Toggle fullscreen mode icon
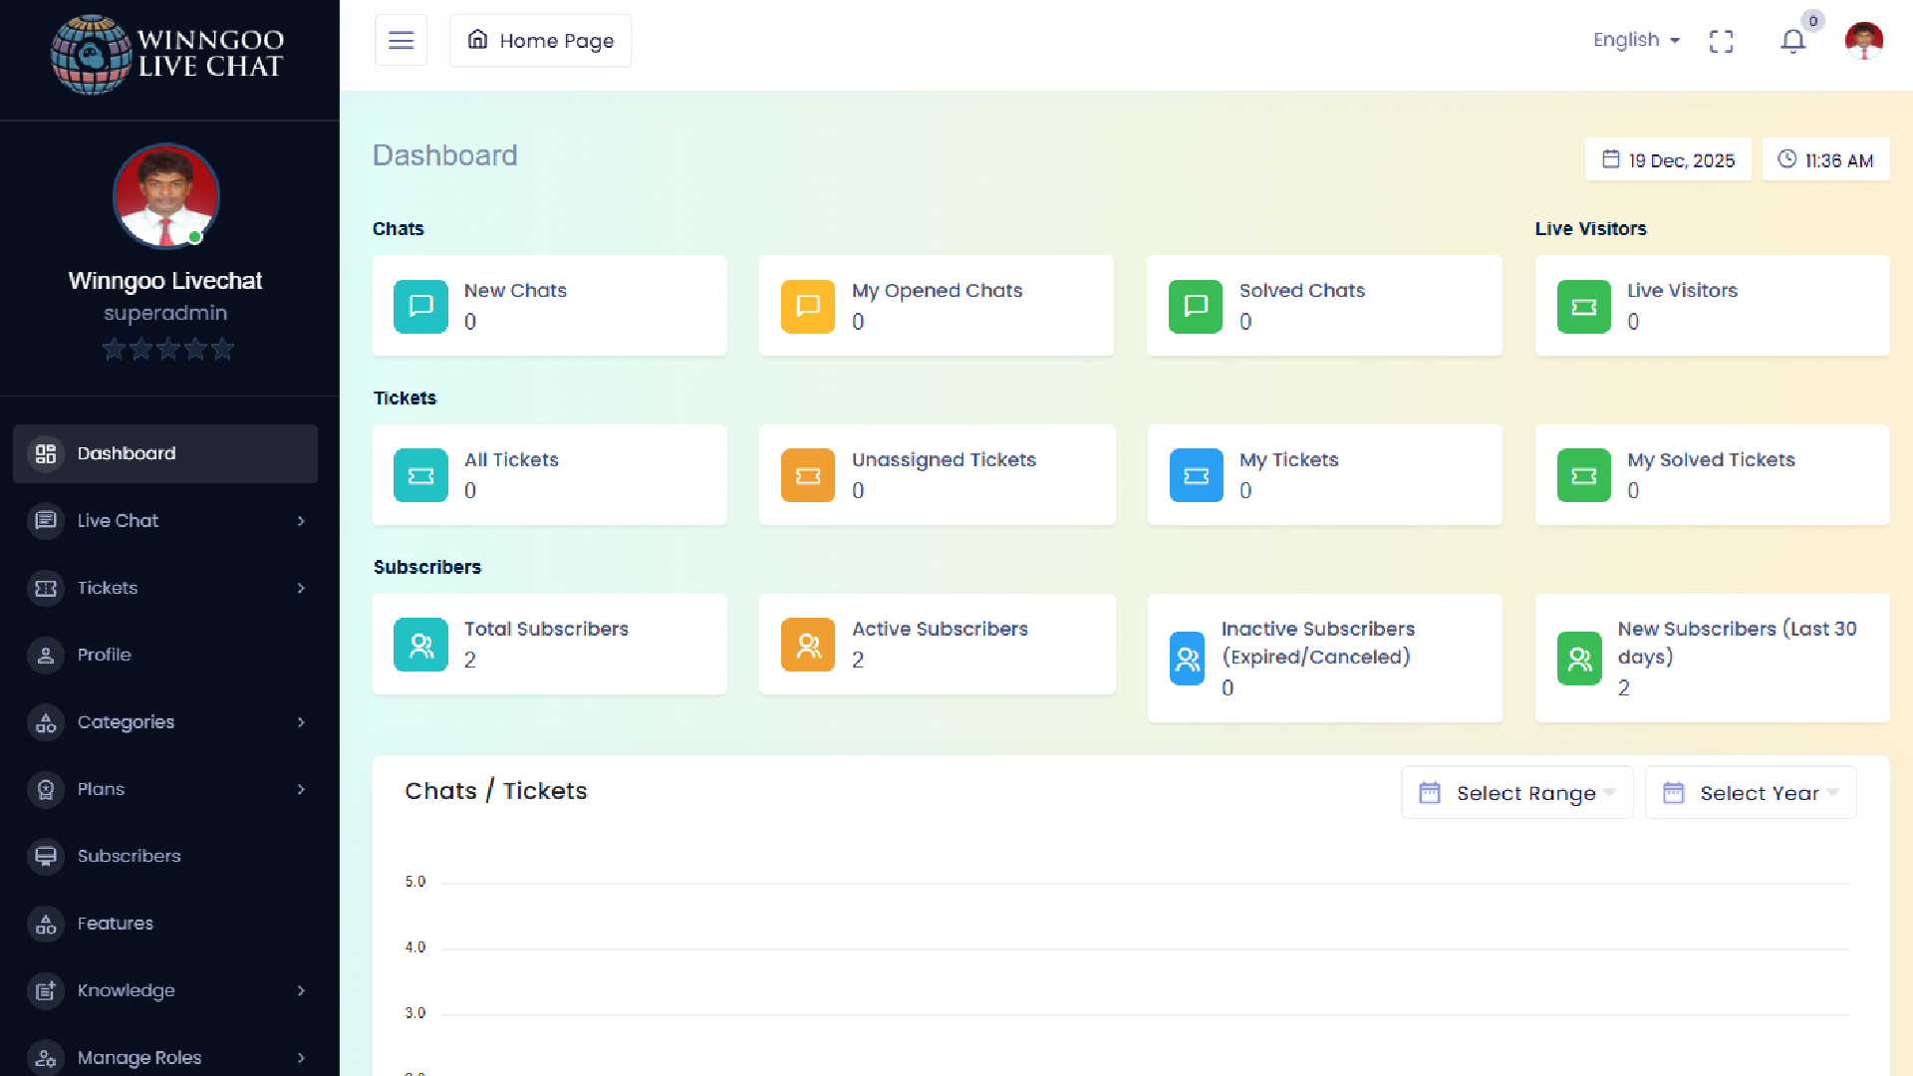 [1721, 41]
